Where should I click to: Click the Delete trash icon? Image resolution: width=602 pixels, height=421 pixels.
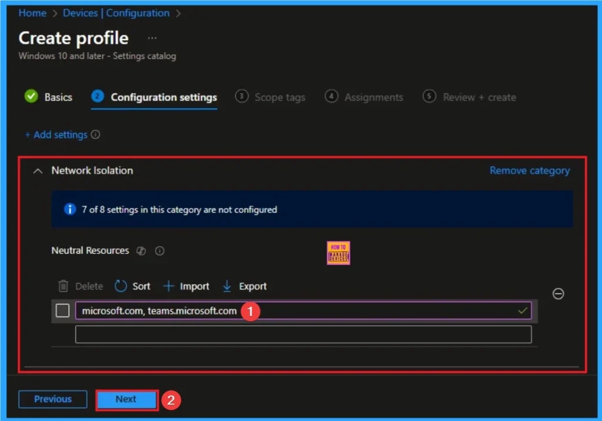pos(63,286)
